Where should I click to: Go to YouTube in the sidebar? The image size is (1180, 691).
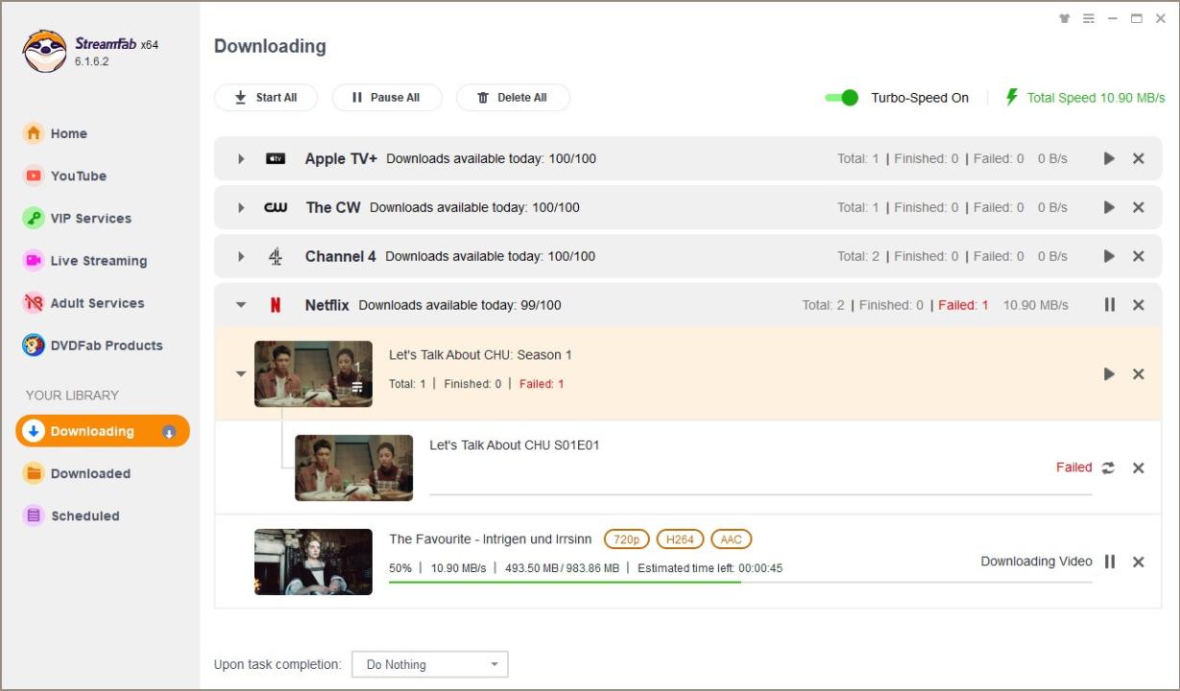78,176
